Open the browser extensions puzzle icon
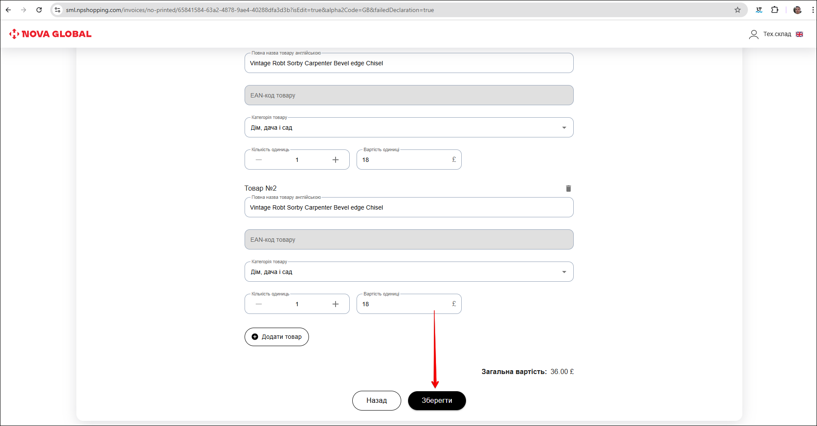The image size is (817, 426). pyautogui.click(x=775, y=10)
